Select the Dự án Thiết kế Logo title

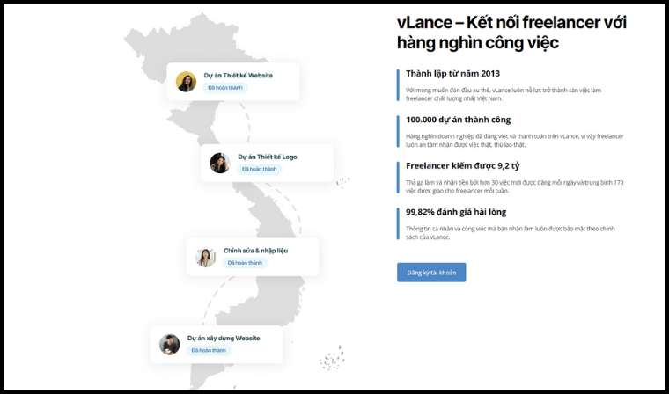(268, 157)
